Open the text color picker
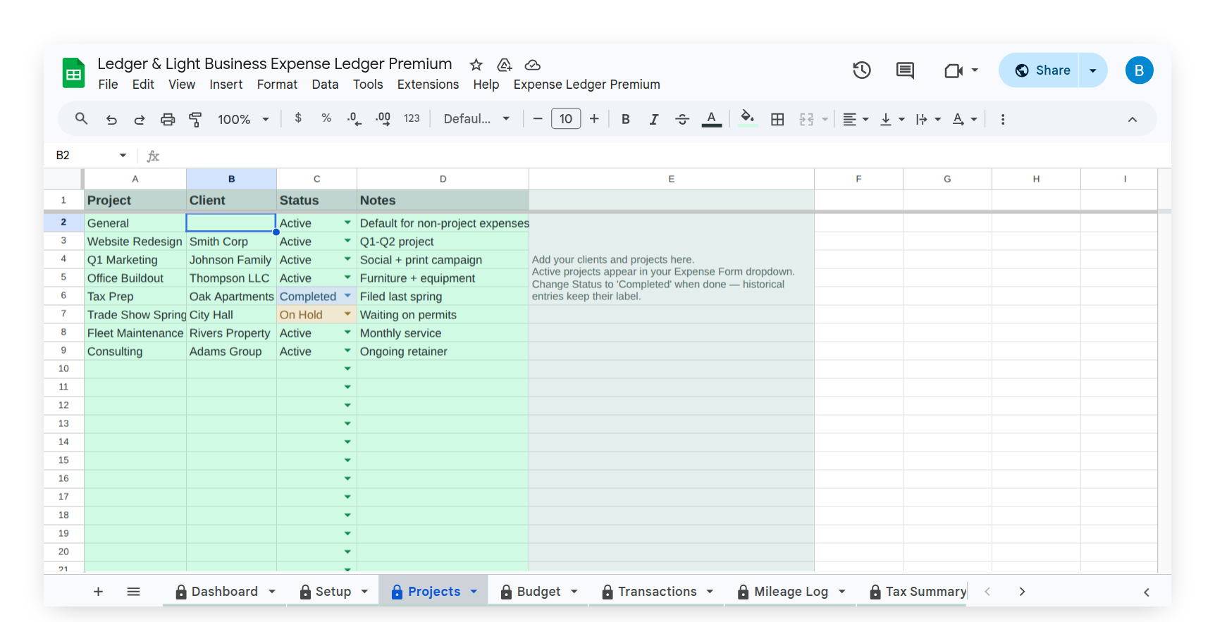This screenshot has height=622, width=1215. click(712, 119)
